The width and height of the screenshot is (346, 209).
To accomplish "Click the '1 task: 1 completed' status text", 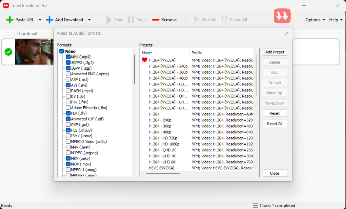I will 277,205.
